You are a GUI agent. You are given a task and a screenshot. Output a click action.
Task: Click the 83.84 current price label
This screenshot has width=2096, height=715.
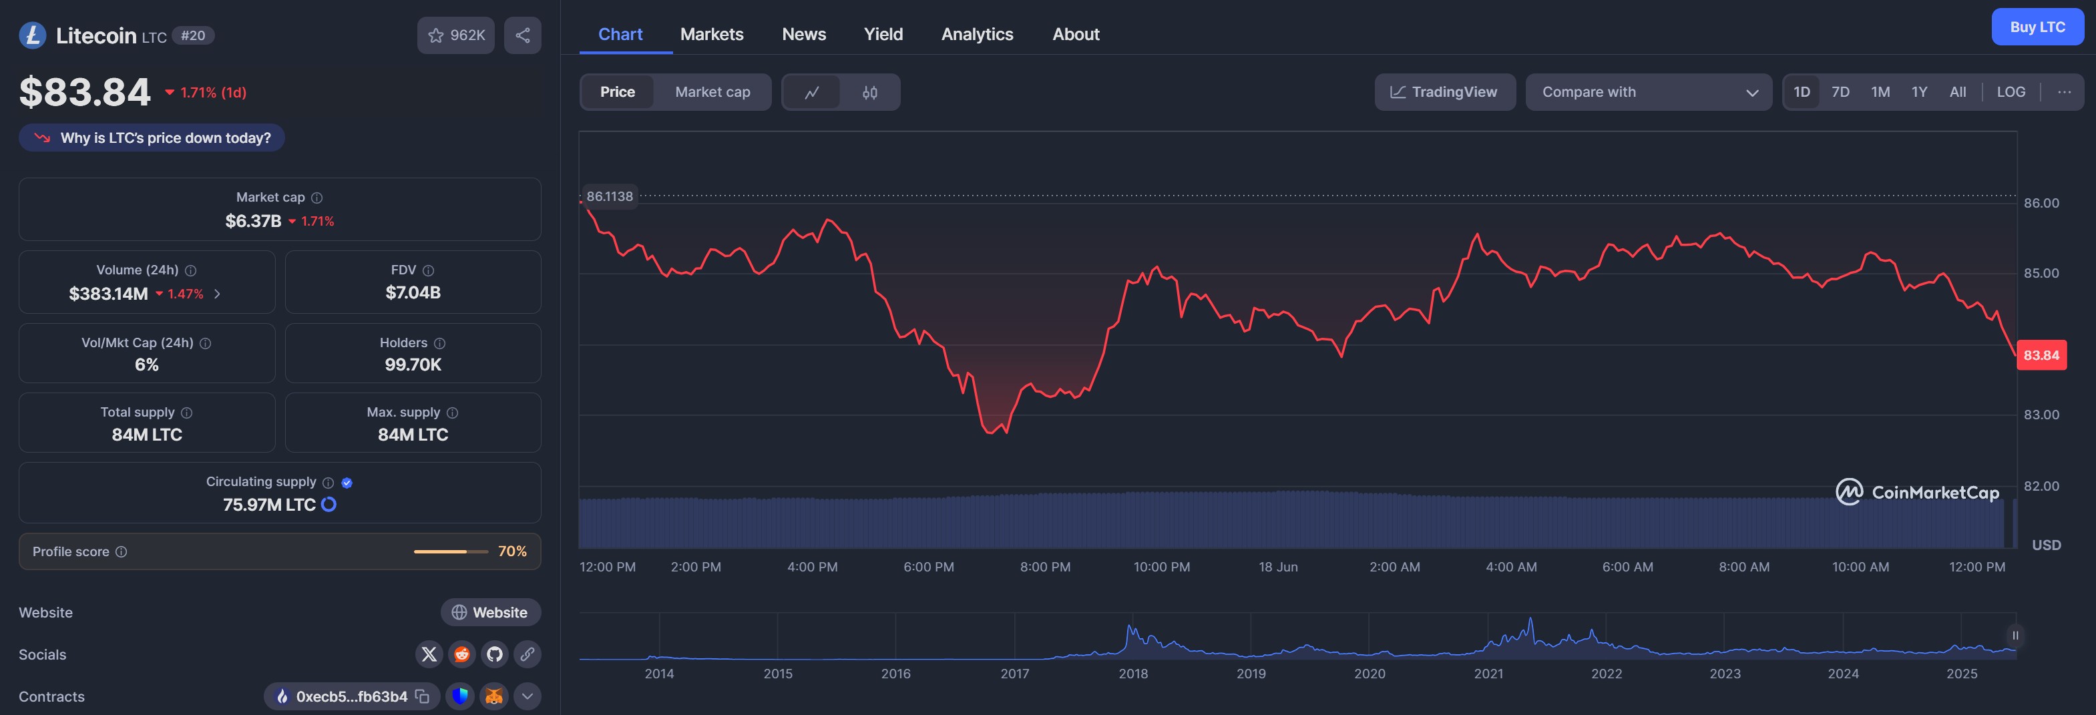pos(2041,354)
